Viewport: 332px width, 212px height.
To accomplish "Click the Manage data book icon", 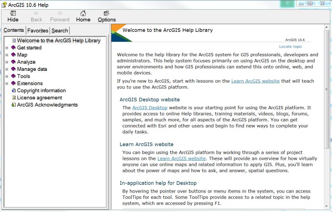I will (x=14, y=69).
